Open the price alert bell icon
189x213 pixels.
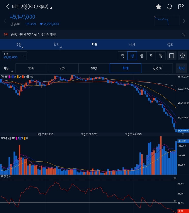click(170, 7)
